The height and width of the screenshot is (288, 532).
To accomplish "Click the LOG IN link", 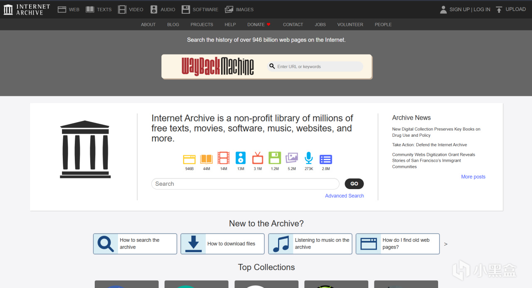I will coord(482,10).
